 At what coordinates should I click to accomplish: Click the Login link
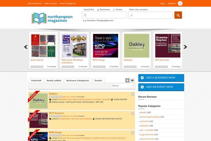coord(162,4)
